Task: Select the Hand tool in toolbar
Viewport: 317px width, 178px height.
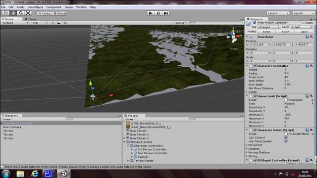Action: pyautogui.click(x=5, y=13)
